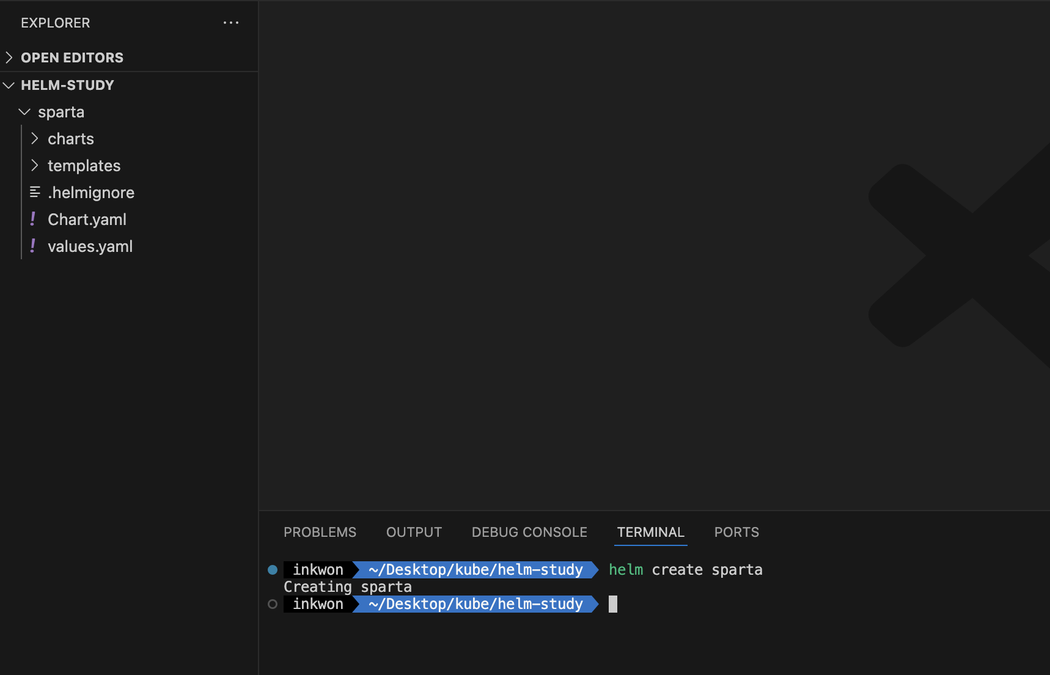Image resolution: width=1050 pixels, height=675 pixels.
Task: Click the .helmignore file type icon
Action: coord(35,193)
